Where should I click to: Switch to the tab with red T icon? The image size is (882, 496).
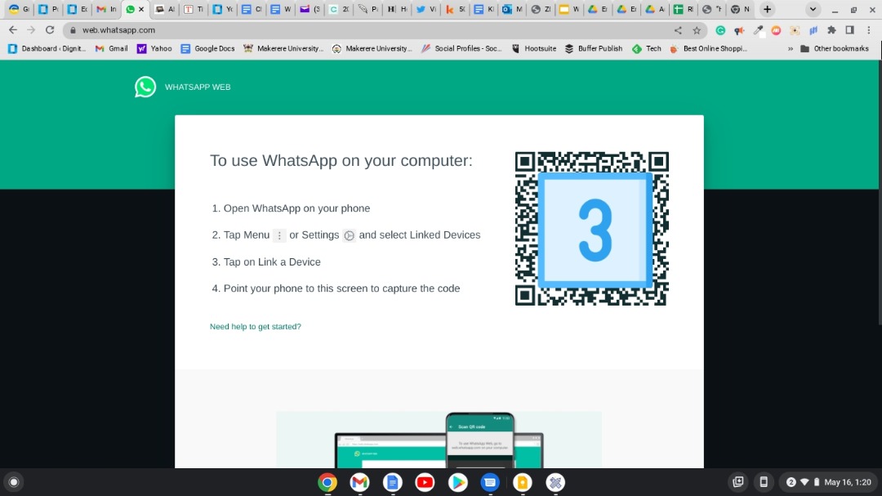194,9
